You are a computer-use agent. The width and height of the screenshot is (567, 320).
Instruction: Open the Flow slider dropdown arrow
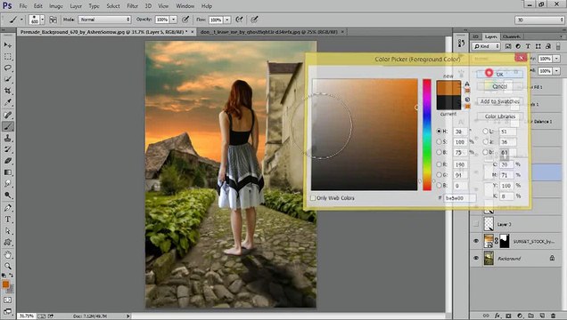click(x=227, y=20)
